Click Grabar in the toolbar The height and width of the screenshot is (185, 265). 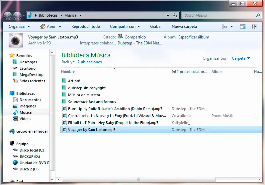tap(156, 27)
